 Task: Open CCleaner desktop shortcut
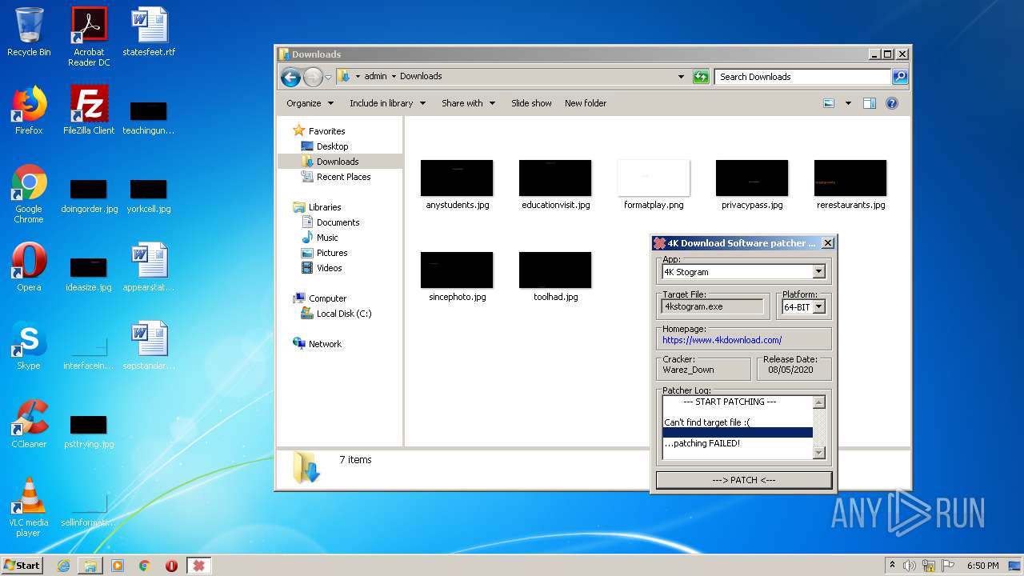point(29,424)
